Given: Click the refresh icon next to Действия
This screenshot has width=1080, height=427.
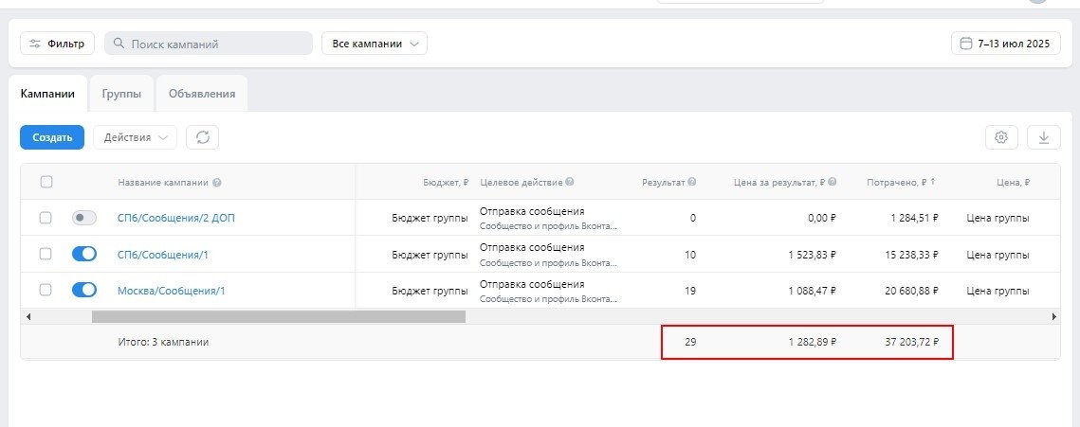Looking at the screenshot, I should pos(202,137).
